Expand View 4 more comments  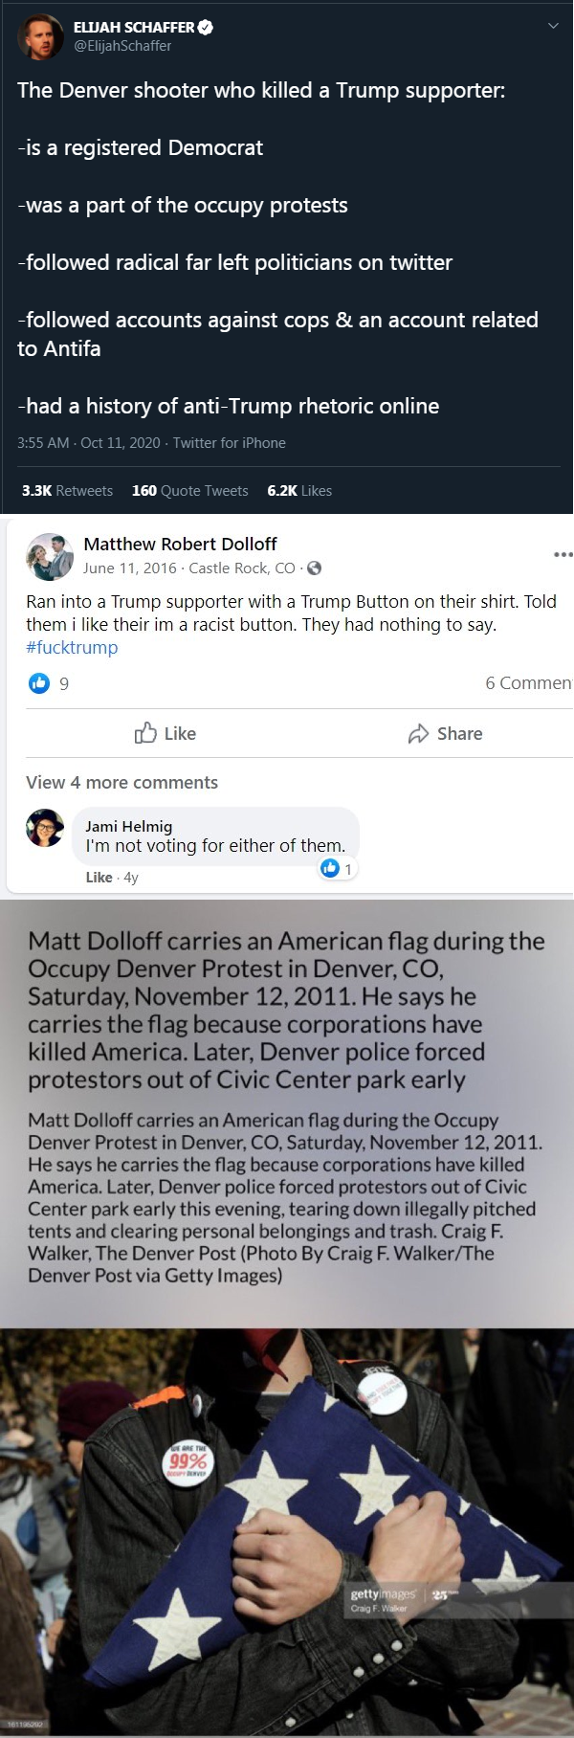(121, 783)
